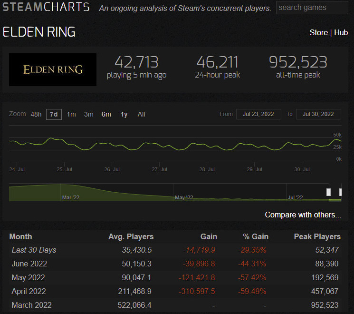Click the 25. Jul axis label
This screenshot has width=354, height=314.
pyautogui.click(x=64, y=169)
